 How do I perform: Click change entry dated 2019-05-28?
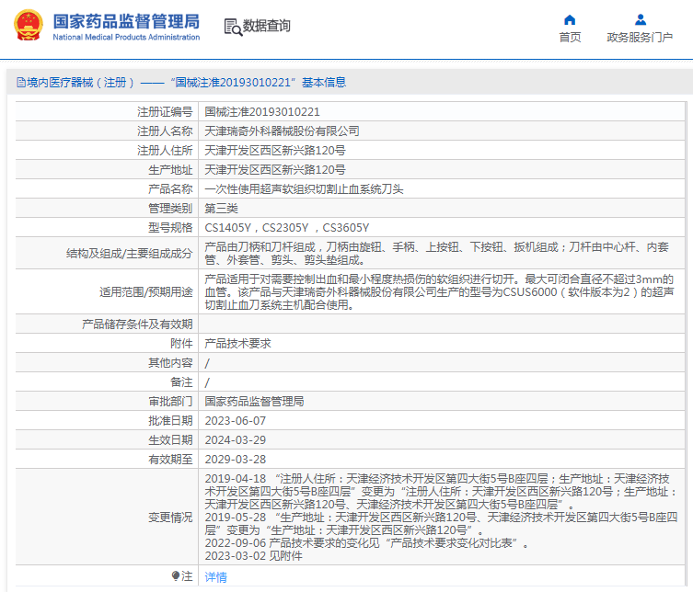441,524
